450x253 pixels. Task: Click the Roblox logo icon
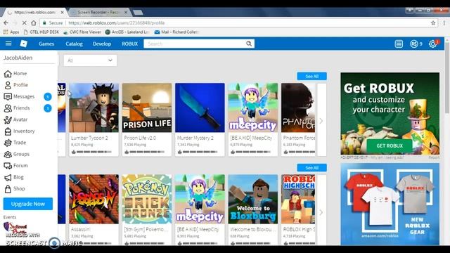[x=23, y=44]
